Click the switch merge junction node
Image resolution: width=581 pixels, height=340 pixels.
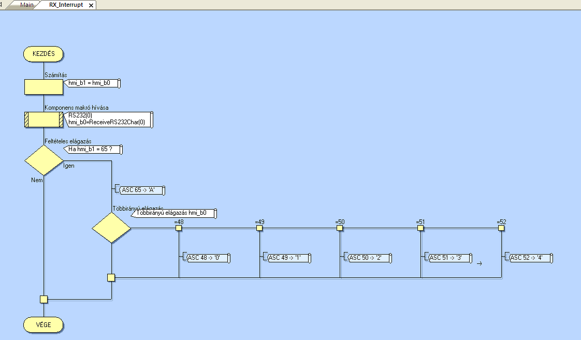111,277
